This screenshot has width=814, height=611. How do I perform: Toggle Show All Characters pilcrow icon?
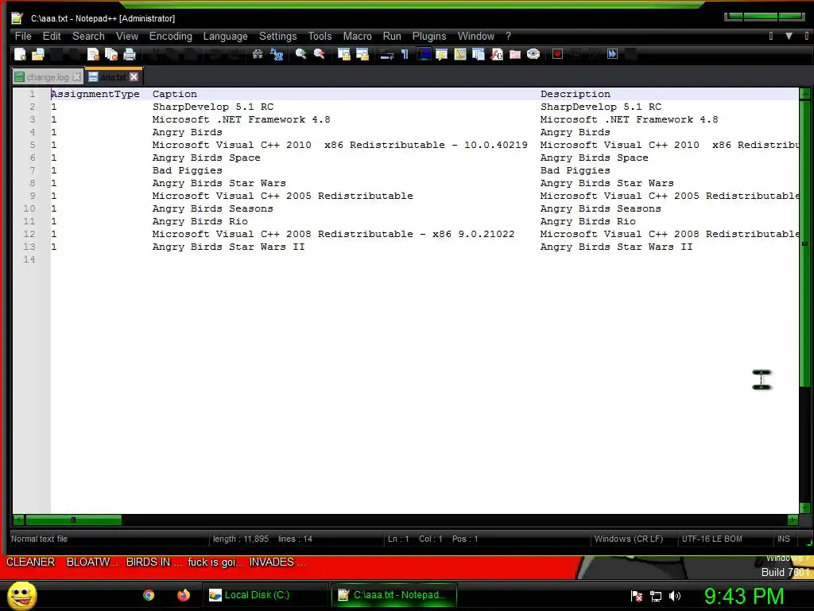point(405,54)
